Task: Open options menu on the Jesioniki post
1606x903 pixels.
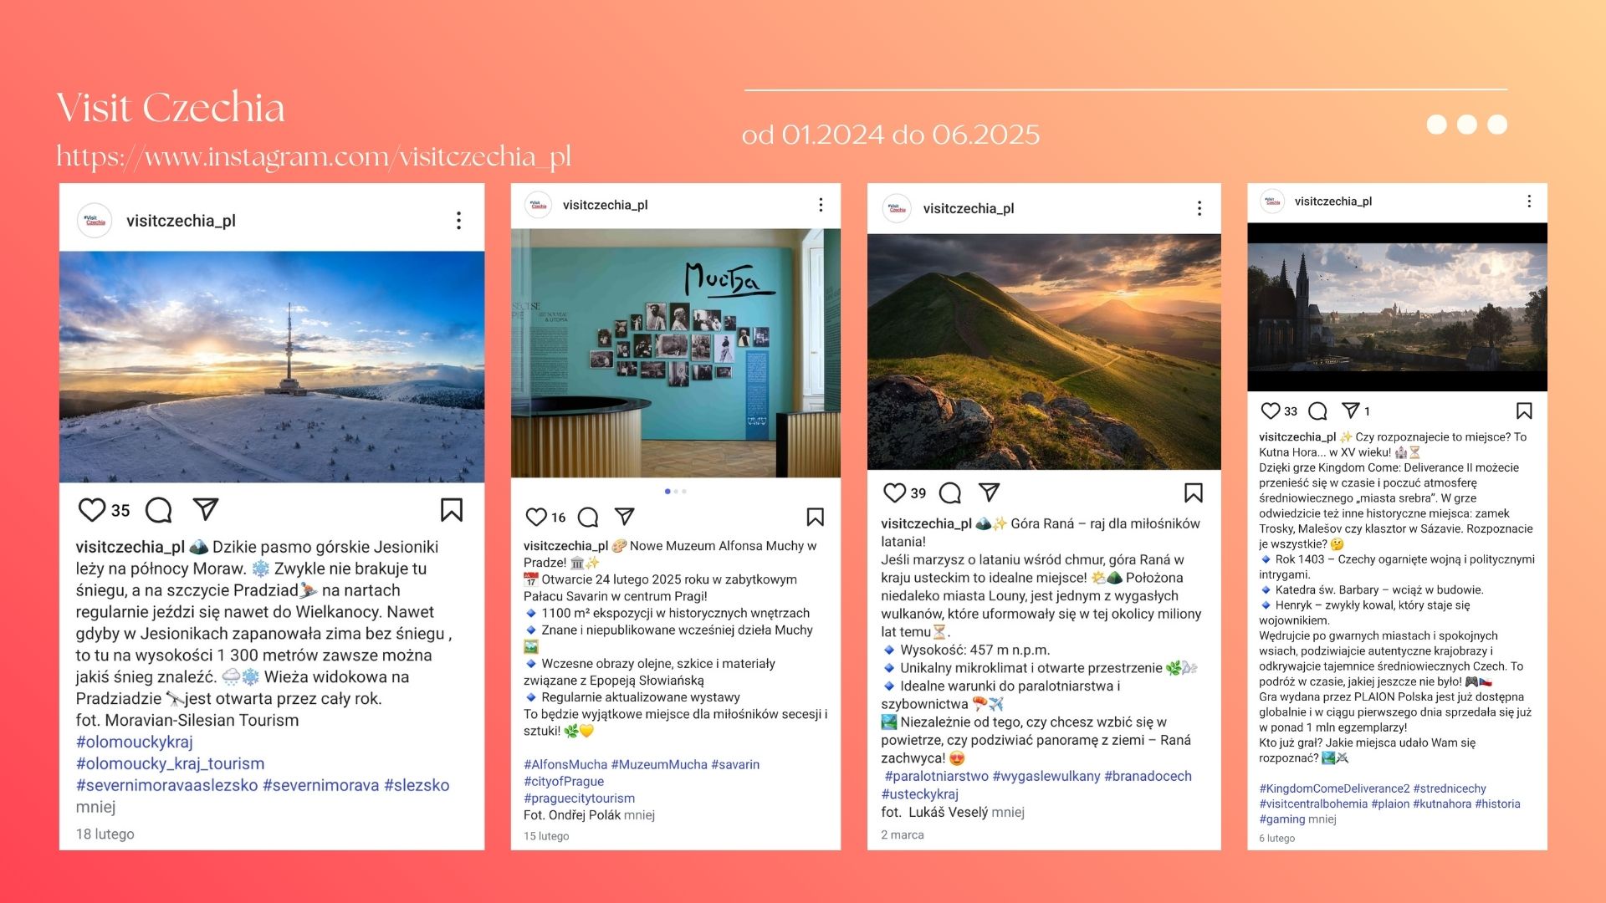Action: coord(458,220)
